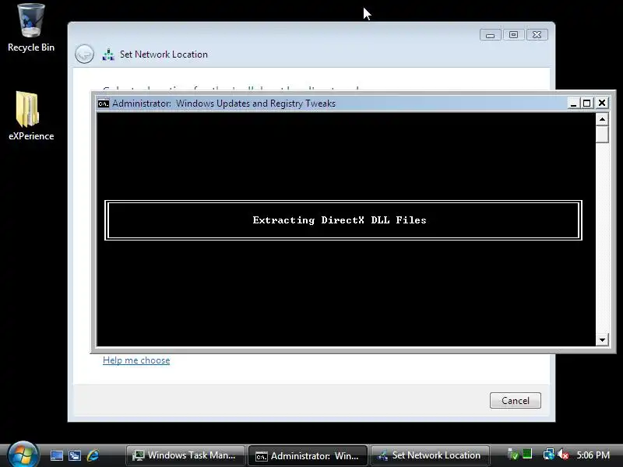
Task: Close the Set Network Location window
Action: 537,35
